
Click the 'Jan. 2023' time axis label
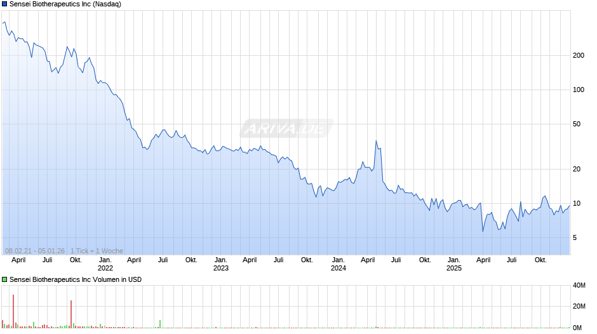coord(221,264)
